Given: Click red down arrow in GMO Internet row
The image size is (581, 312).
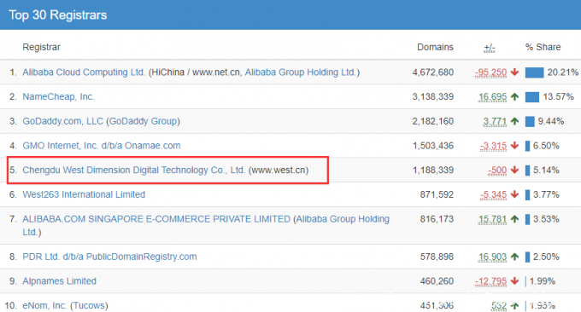Looking at the screenshot, I should point(514,146).
